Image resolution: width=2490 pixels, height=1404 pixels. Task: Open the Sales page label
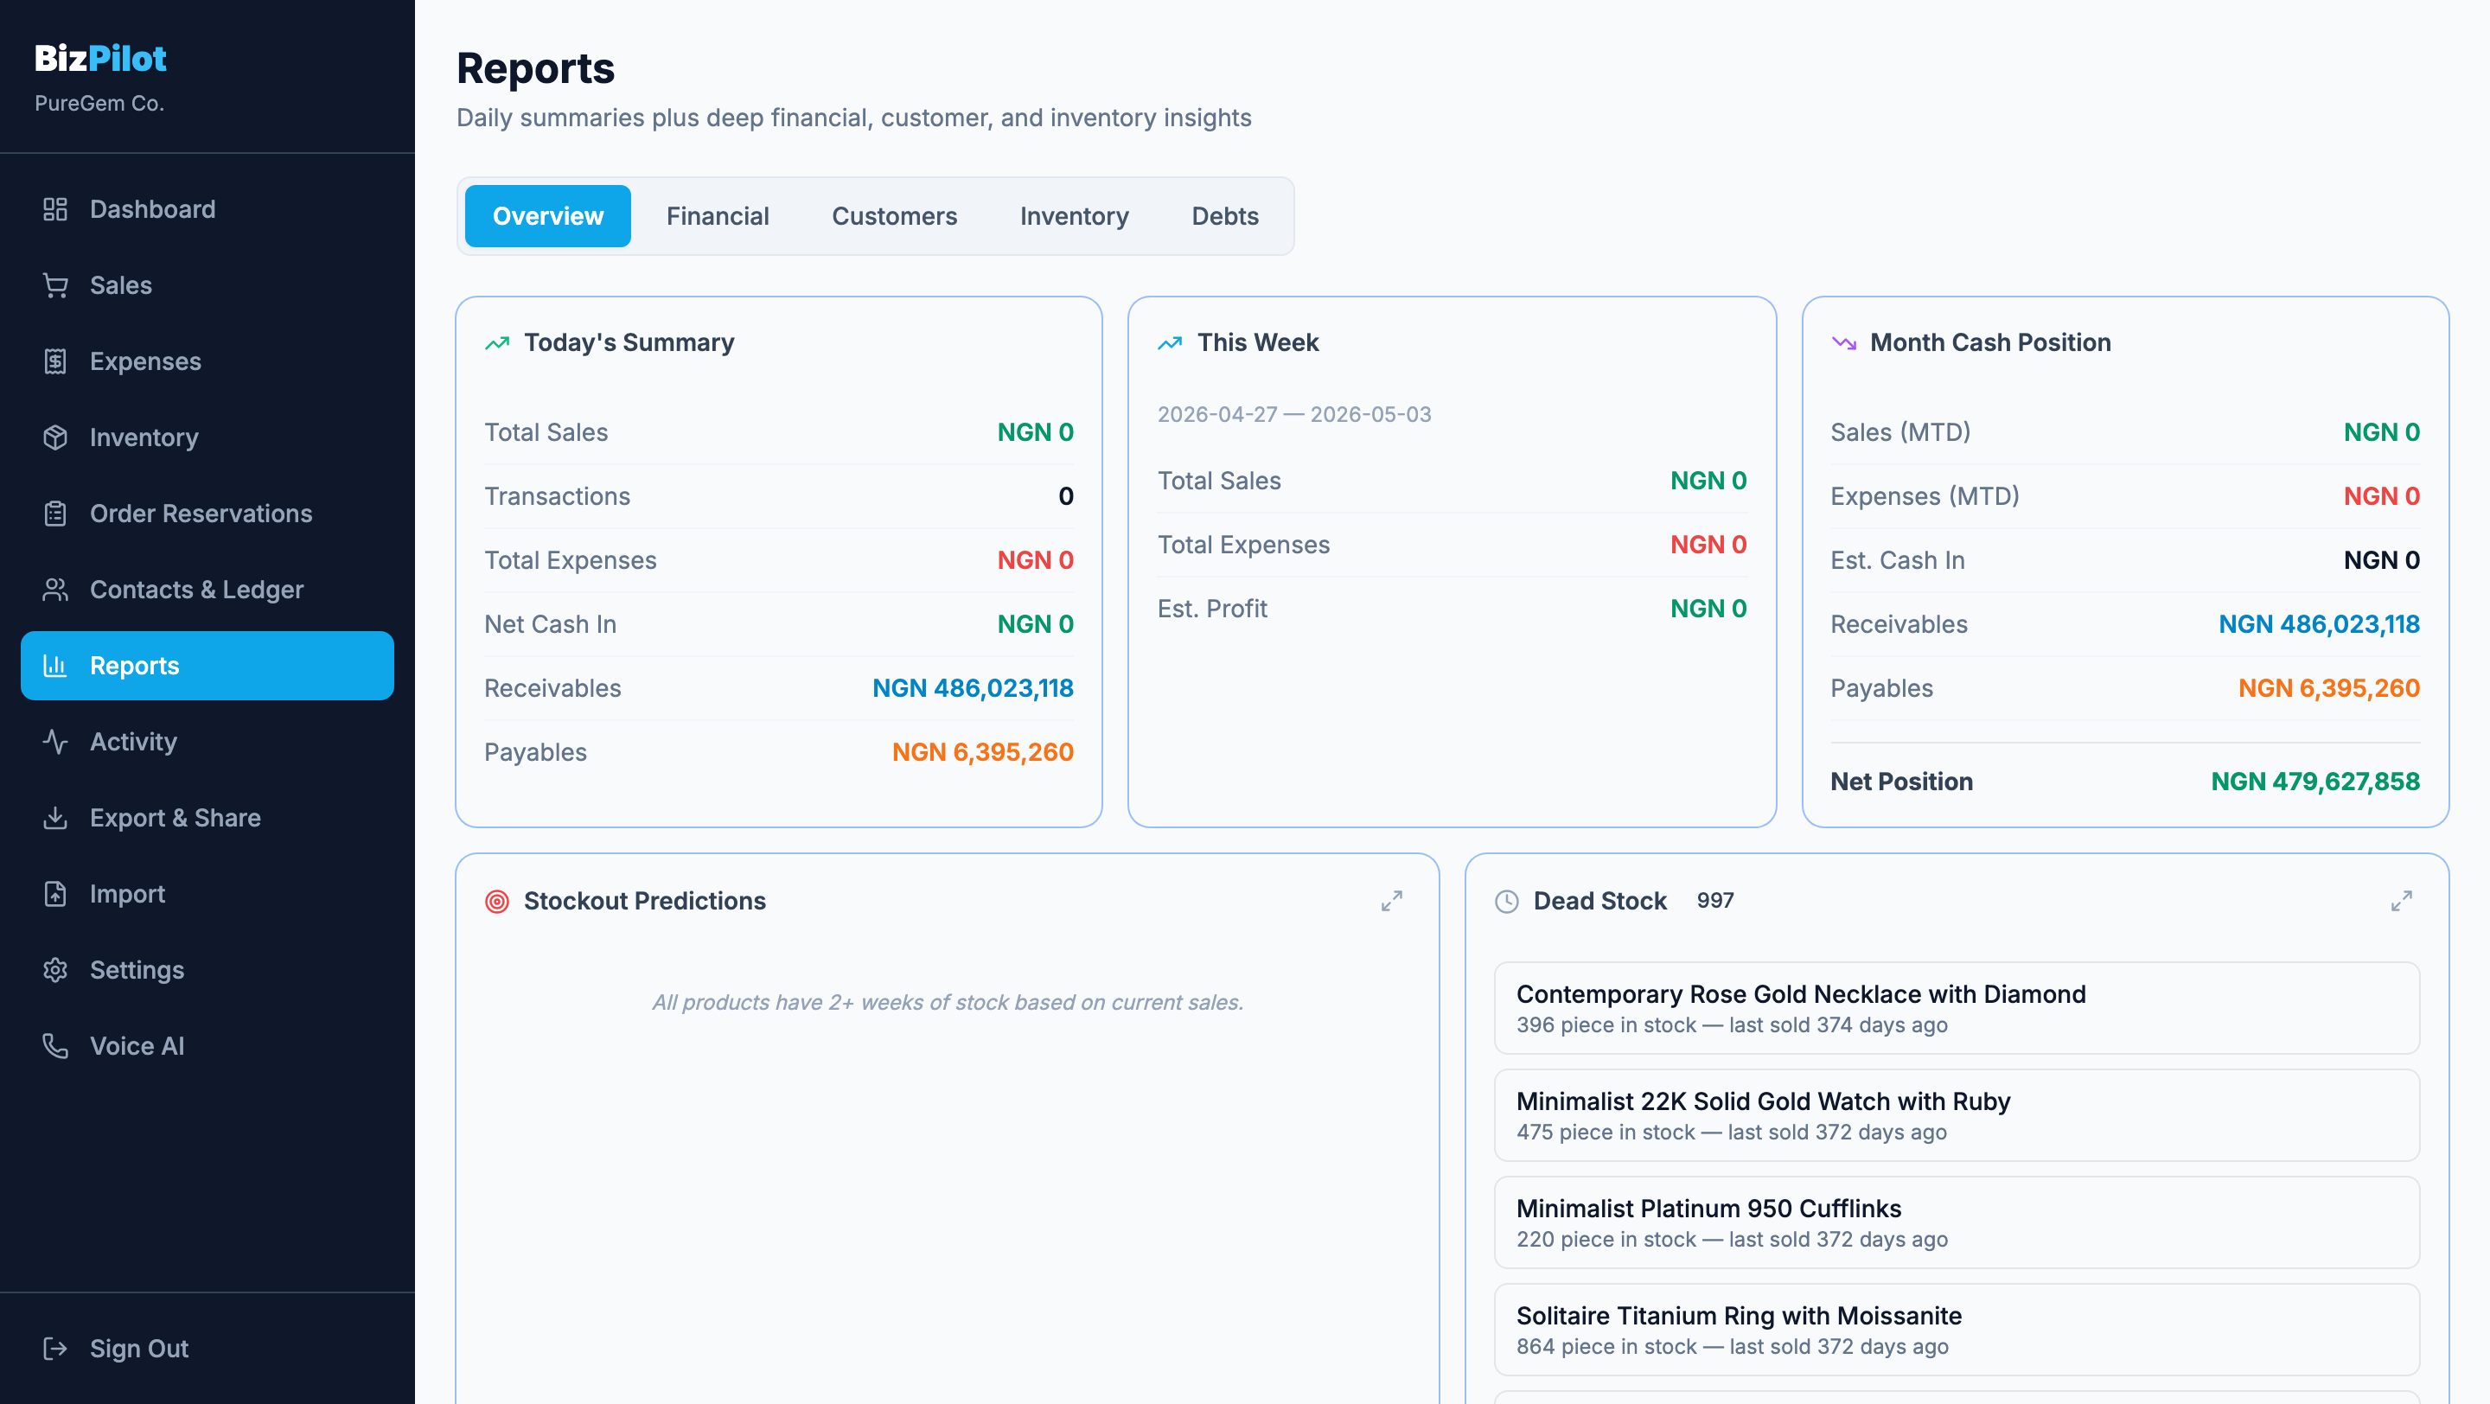pos(121,285)
